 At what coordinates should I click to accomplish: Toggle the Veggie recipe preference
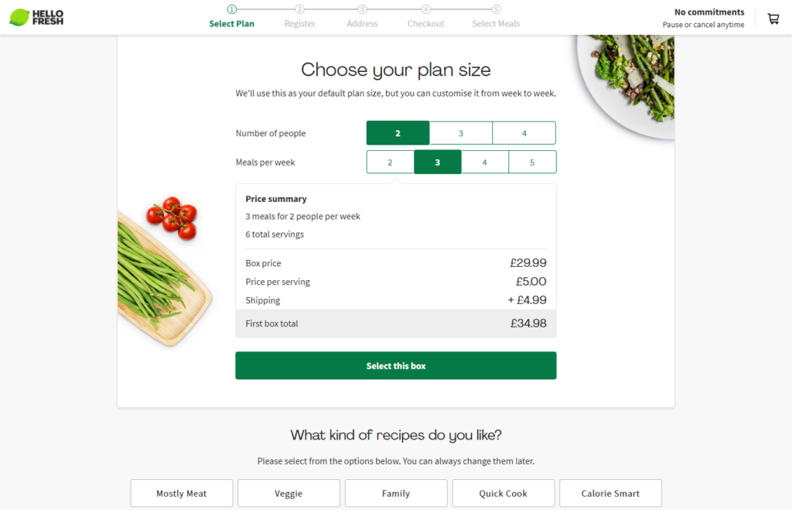tap(288, 493)
